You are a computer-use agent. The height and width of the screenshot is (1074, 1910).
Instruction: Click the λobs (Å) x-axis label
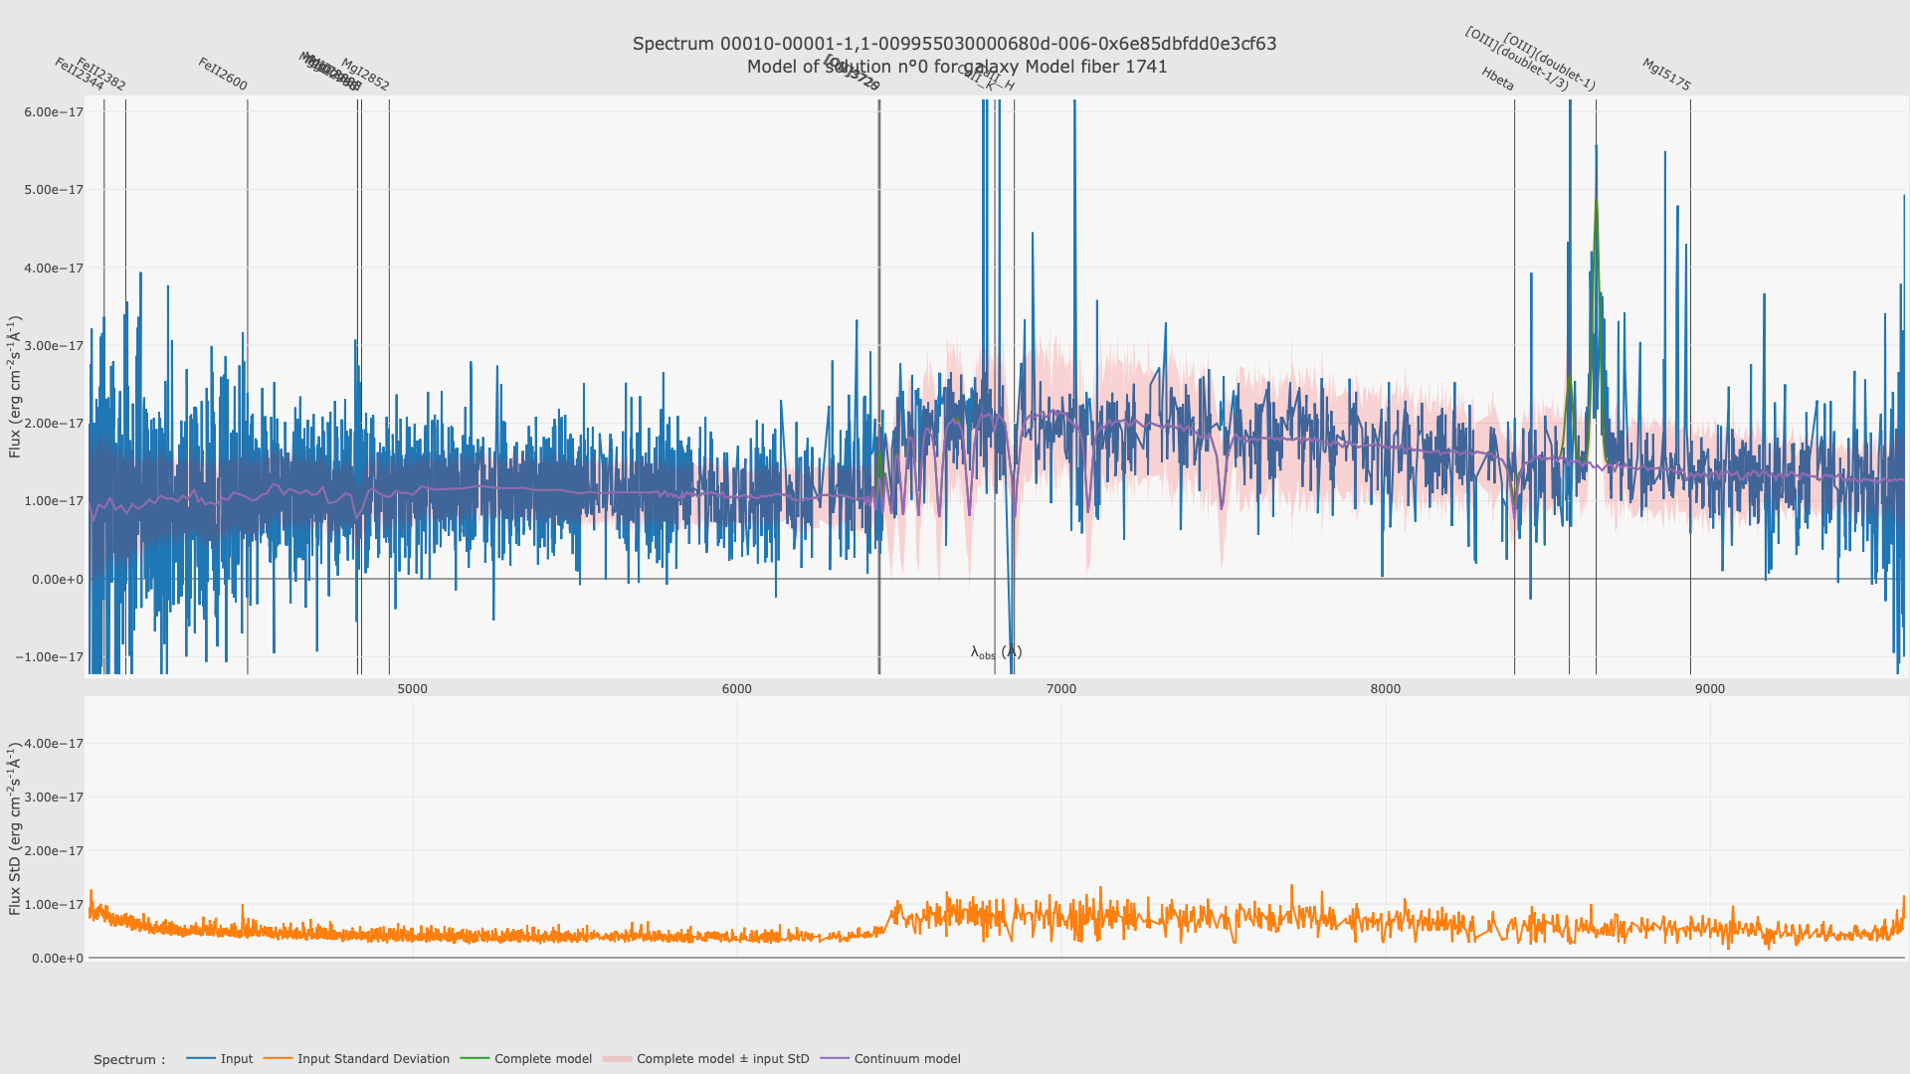click(x=996, y=652)
